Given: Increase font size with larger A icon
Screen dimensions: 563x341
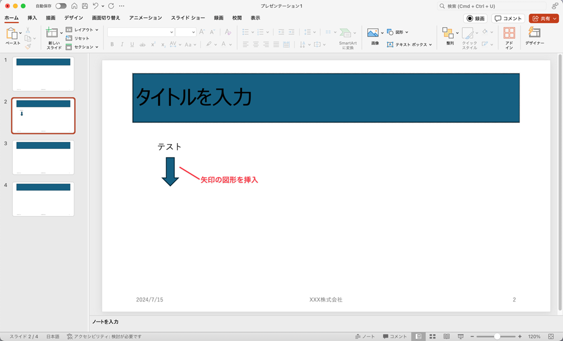Looking at the screenshot, I should pyautogui.click(x=202, y=32).
